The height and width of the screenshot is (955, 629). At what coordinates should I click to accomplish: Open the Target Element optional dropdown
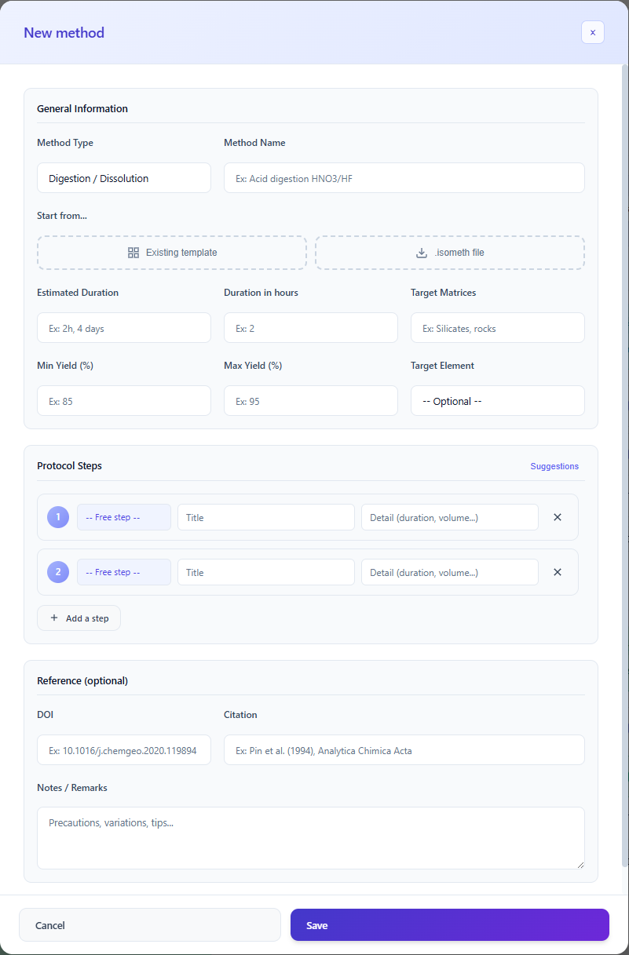tap(497, 400)
